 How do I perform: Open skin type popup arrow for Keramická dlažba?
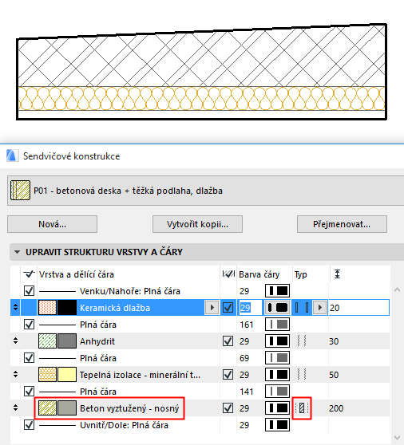tap(320, 308)
